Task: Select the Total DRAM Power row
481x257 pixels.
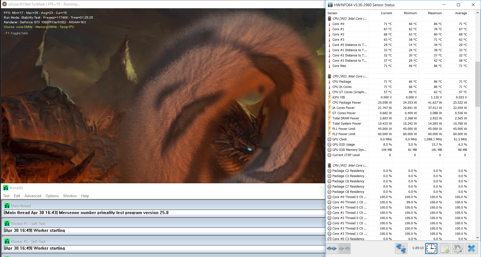Action: 397,118
